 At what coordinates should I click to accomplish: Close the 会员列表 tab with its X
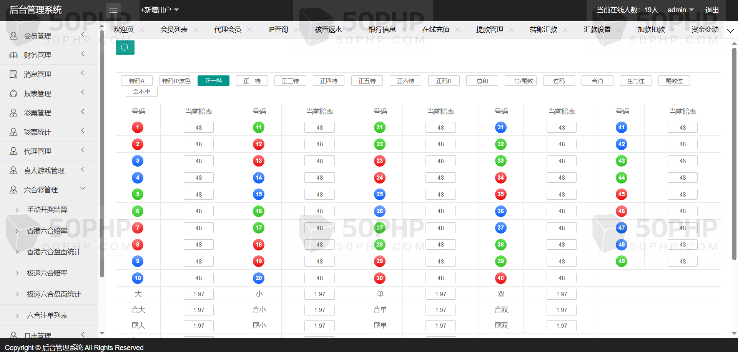pyautogui.click(x=196, y=30)
